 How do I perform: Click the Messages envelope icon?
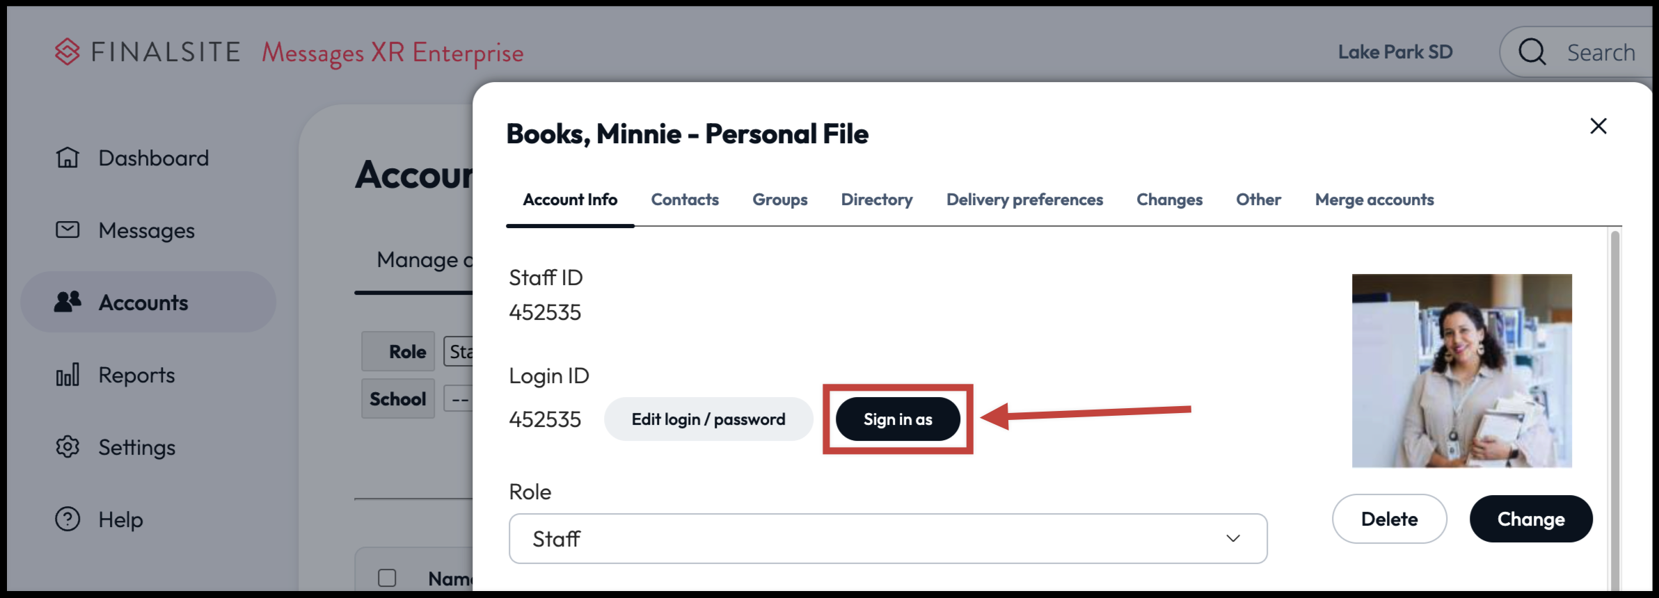click(x=68, y=229)
